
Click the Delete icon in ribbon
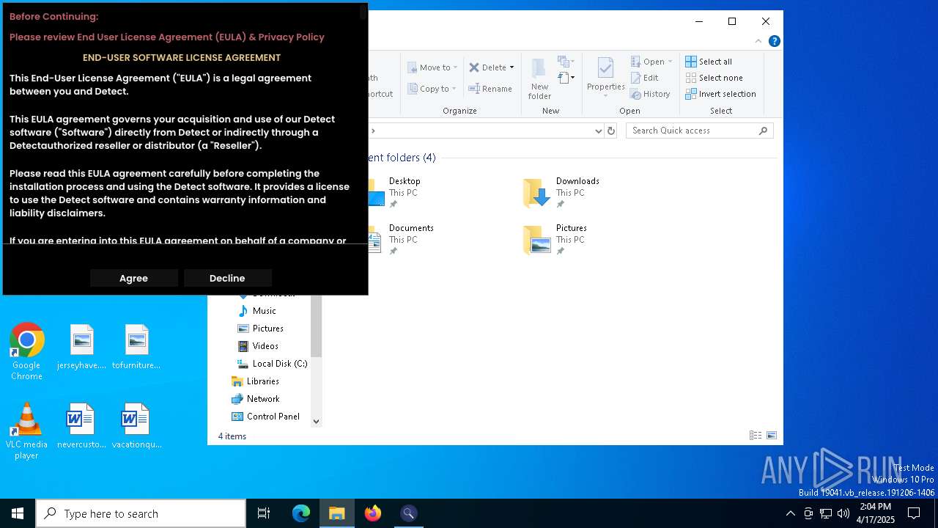474,67
